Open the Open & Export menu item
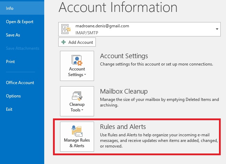The height and width of the screenshot is (164, 226). click(20, 22)
